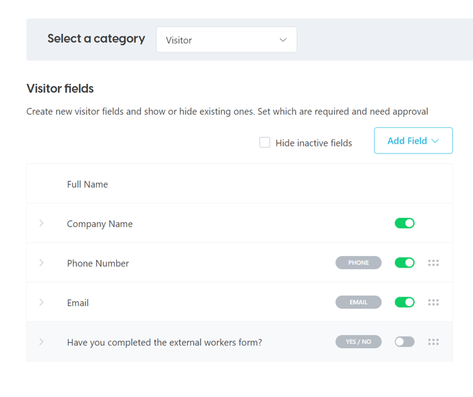Click the YES / NO type badge
Screen dimensions: 473x397
[358, 342]
